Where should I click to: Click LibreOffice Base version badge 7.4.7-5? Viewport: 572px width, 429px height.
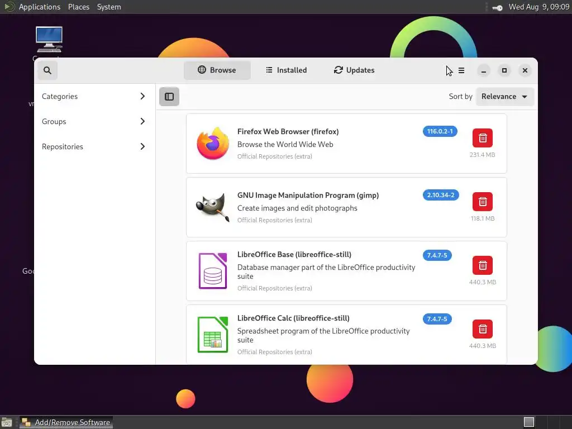(x=437, y=255)
